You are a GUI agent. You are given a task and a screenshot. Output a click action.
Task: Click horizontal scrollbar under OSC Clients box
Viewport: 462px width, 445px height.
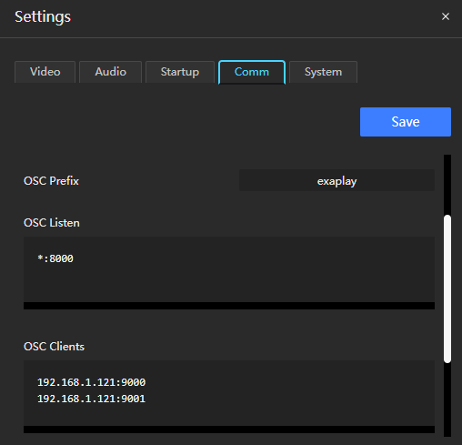coord(229,430)
